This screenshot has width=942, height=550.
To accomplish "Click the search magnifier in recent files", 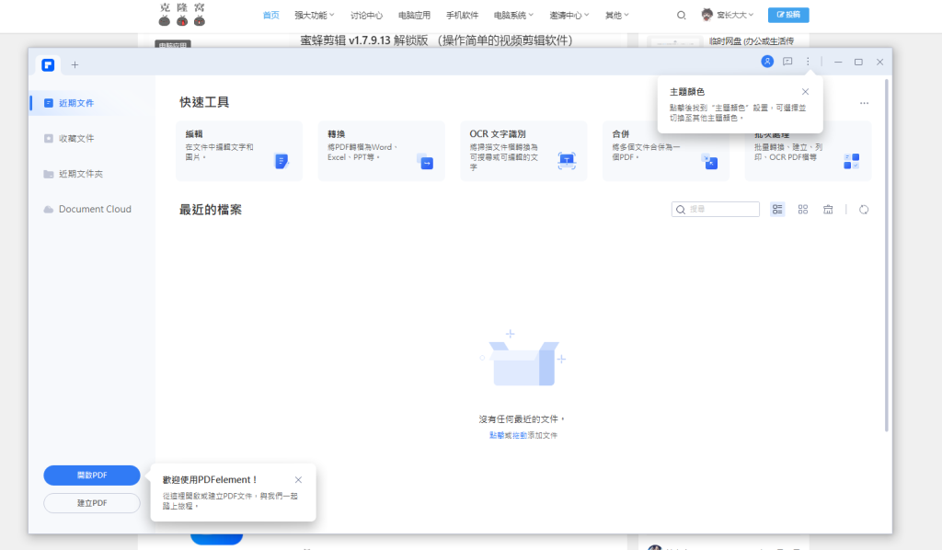I will tap(681, 210).
